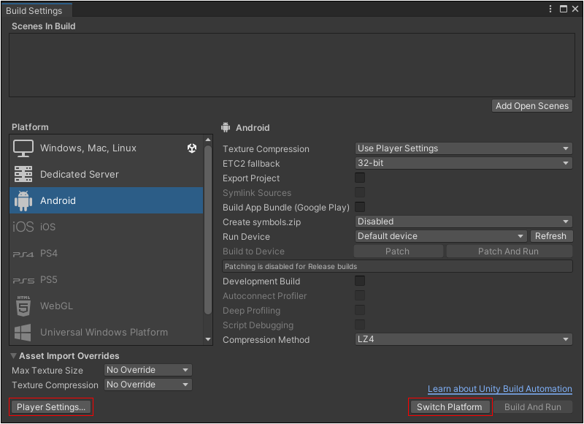This screenshot has width=584, height=424.
Task: Click the iOS platform icon
Action: coord(23,227)
